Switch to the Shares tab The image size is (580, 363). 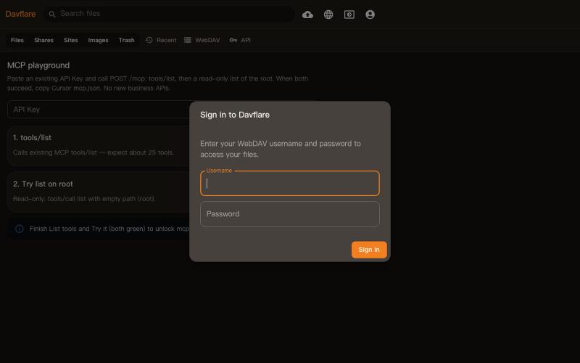click(43, 40)
